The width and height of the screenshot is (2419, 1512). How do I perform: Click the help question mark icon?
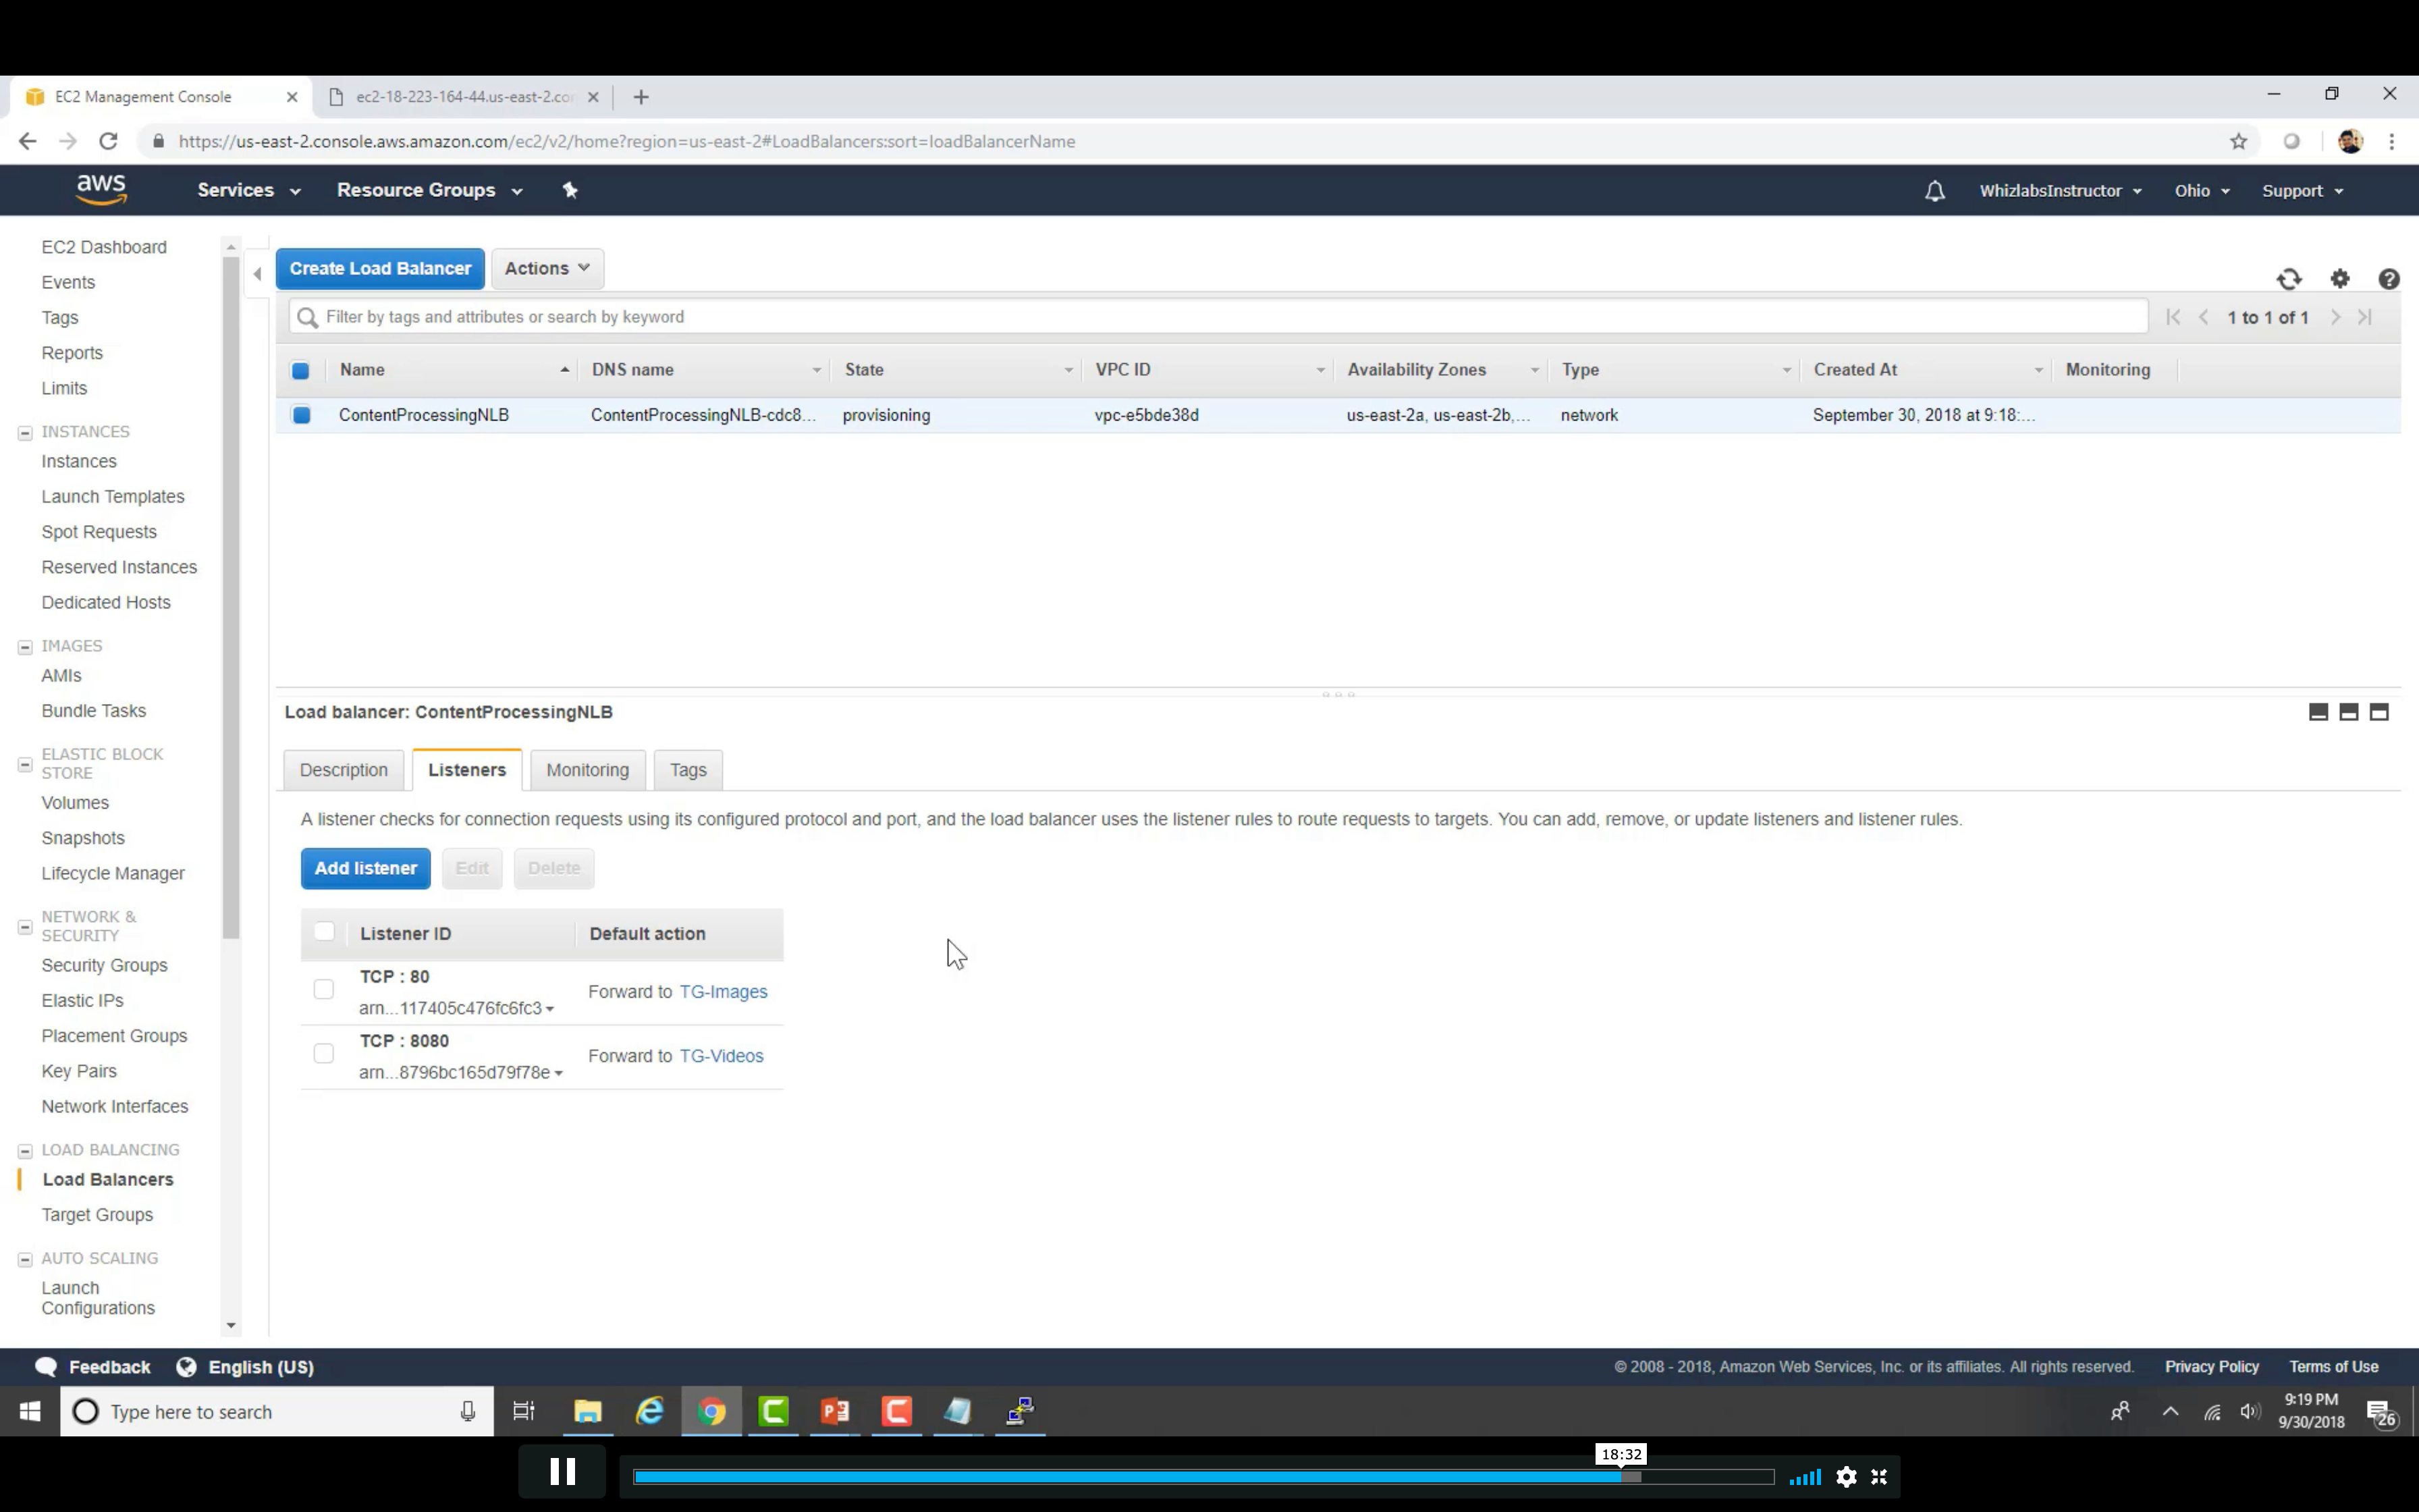[x=2389, y=279]
